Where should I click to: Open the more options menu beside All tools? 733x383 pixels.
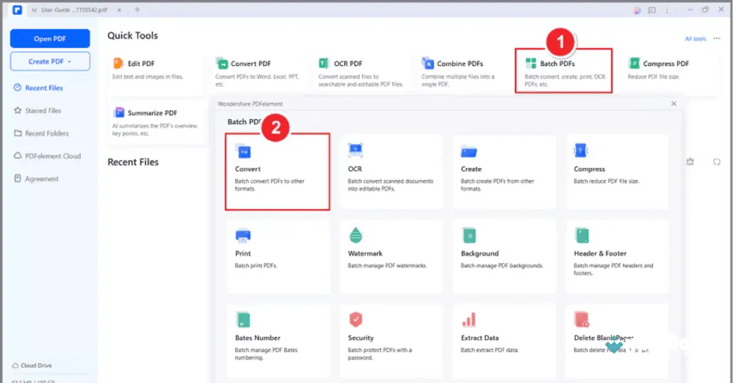pos(718,38)
